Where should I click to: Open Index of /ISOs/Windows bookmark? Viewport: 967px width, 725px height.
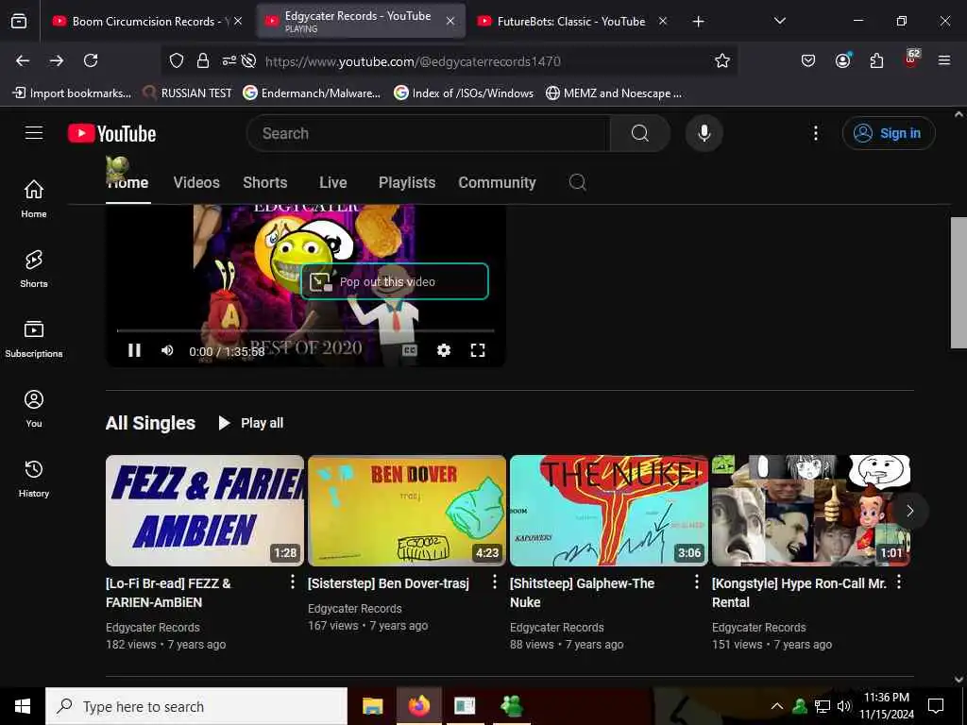(464, 93)
